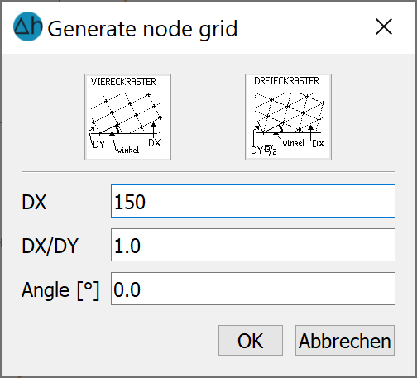Click the DX text label
This screenshot has width=417, height=378.
click(34, 202)
